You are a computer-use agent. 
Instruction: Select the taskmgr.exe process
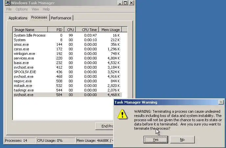(67, 90)
